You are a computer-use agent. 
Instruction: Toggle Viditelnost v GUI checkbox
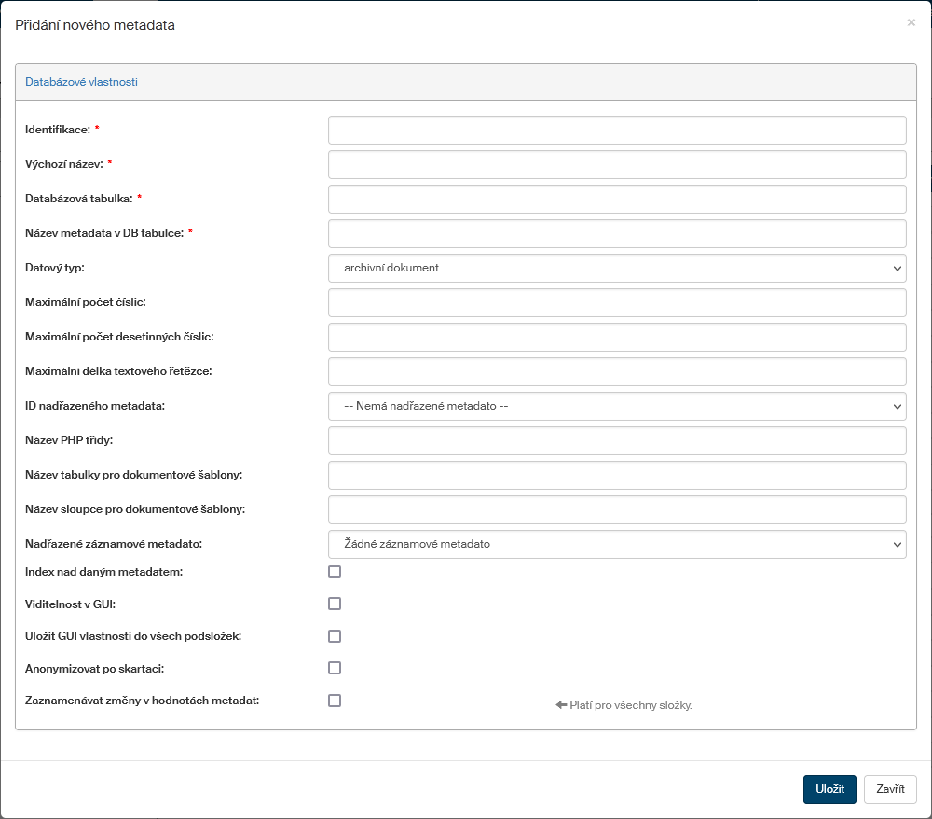point(335,604)
